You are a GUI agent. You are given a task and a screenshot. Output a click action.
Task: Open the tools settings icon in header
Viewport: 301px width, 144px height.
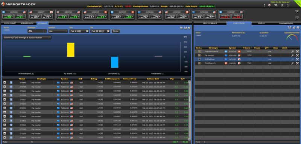click(282, 5)
